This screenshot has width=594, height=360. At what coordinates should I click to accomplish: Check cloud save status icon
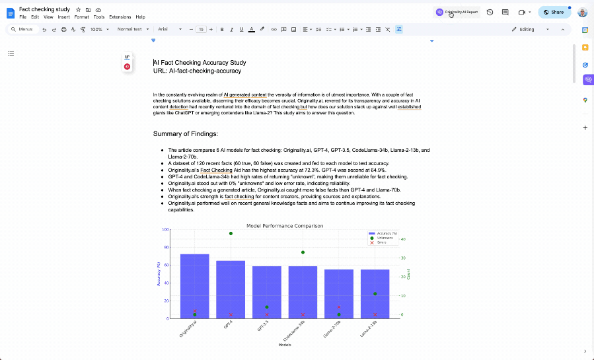[98, 9]
